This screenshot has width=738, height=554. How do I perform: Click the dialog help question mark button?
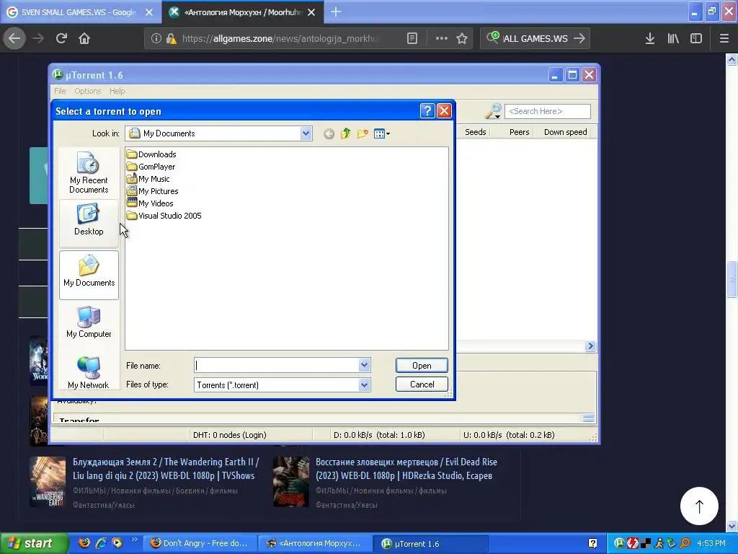click(427, 110)
